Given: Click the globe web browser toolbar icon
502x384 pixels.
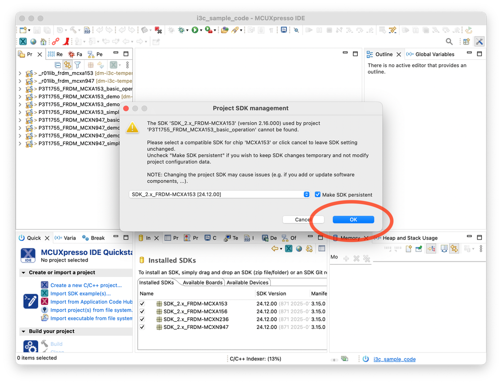Looking at the screenshot, I should [x=33, y=42].
